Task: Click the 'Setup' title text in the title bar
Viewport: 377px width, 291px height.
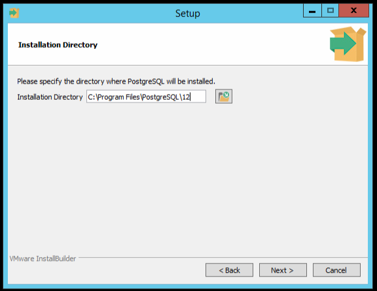Action: pos(188,13)
